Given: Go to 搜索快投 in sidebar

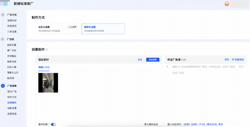Looking at the screenshot, I should 11,62.
